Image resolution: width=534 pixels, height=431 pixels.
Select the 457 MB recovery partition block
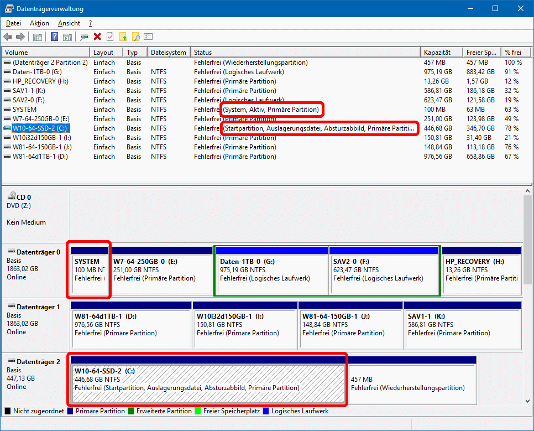pyautogui.click(x=412, y=383)
